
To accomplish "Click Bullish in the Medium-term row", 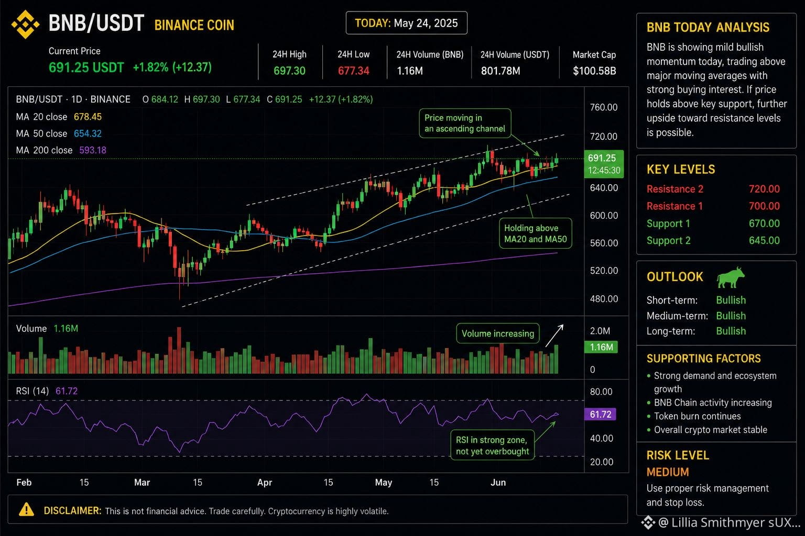I will (731, 316).
